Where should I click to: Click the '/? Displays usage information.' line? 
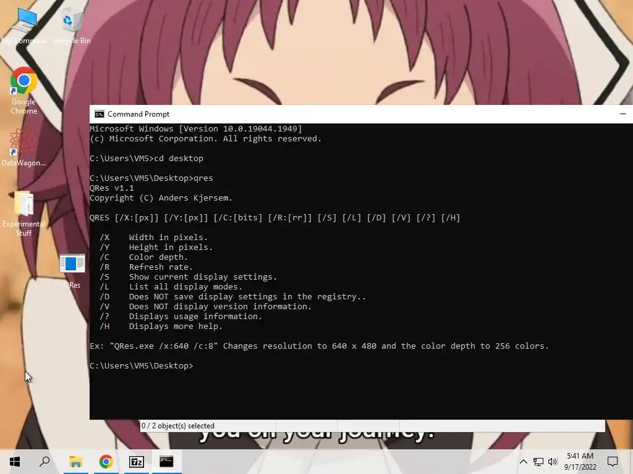pyautogui.click(x=181, y=317)
